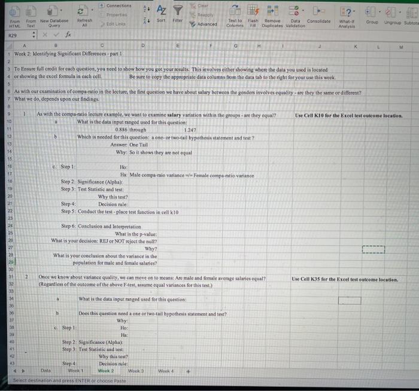Viewport: 419px width, 391px height.
Task: Click the 'Week 2: Identifying Significant Differences' title cell
Action: tap(68, 54)
